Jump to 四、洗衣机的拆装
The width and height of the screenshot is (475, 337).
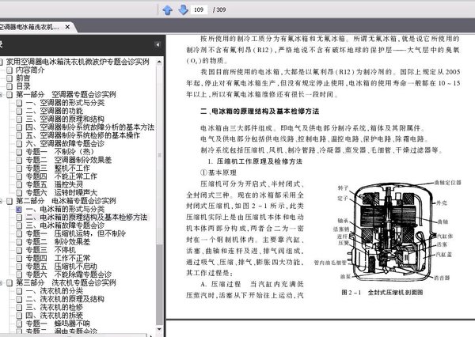point(54,315)
